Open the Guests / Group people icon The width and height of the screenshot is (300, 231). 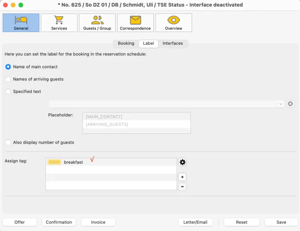[x=97, y=23]
